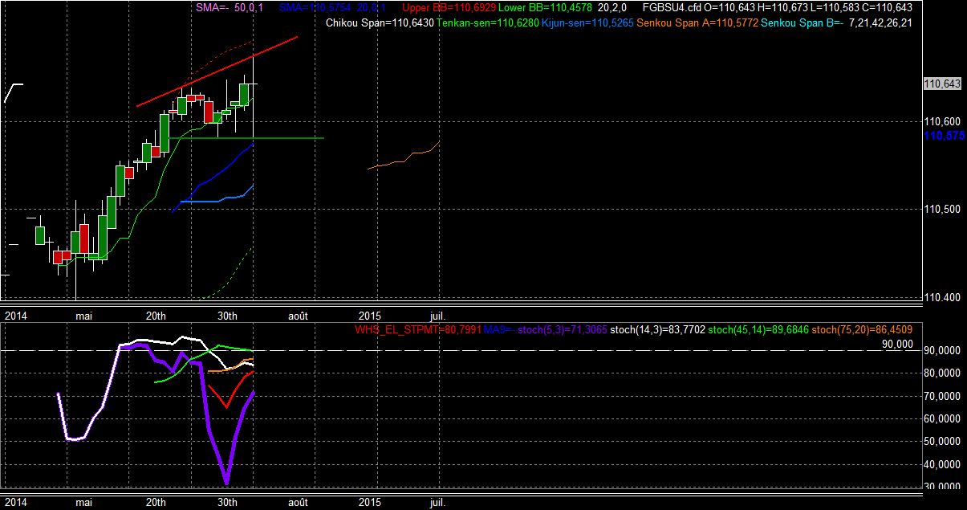Image resolution: width=967 pixels, height=510 pixels.
Task: Click the Senkou Span A=110,5772 label
Action: [x=697, y=22]
